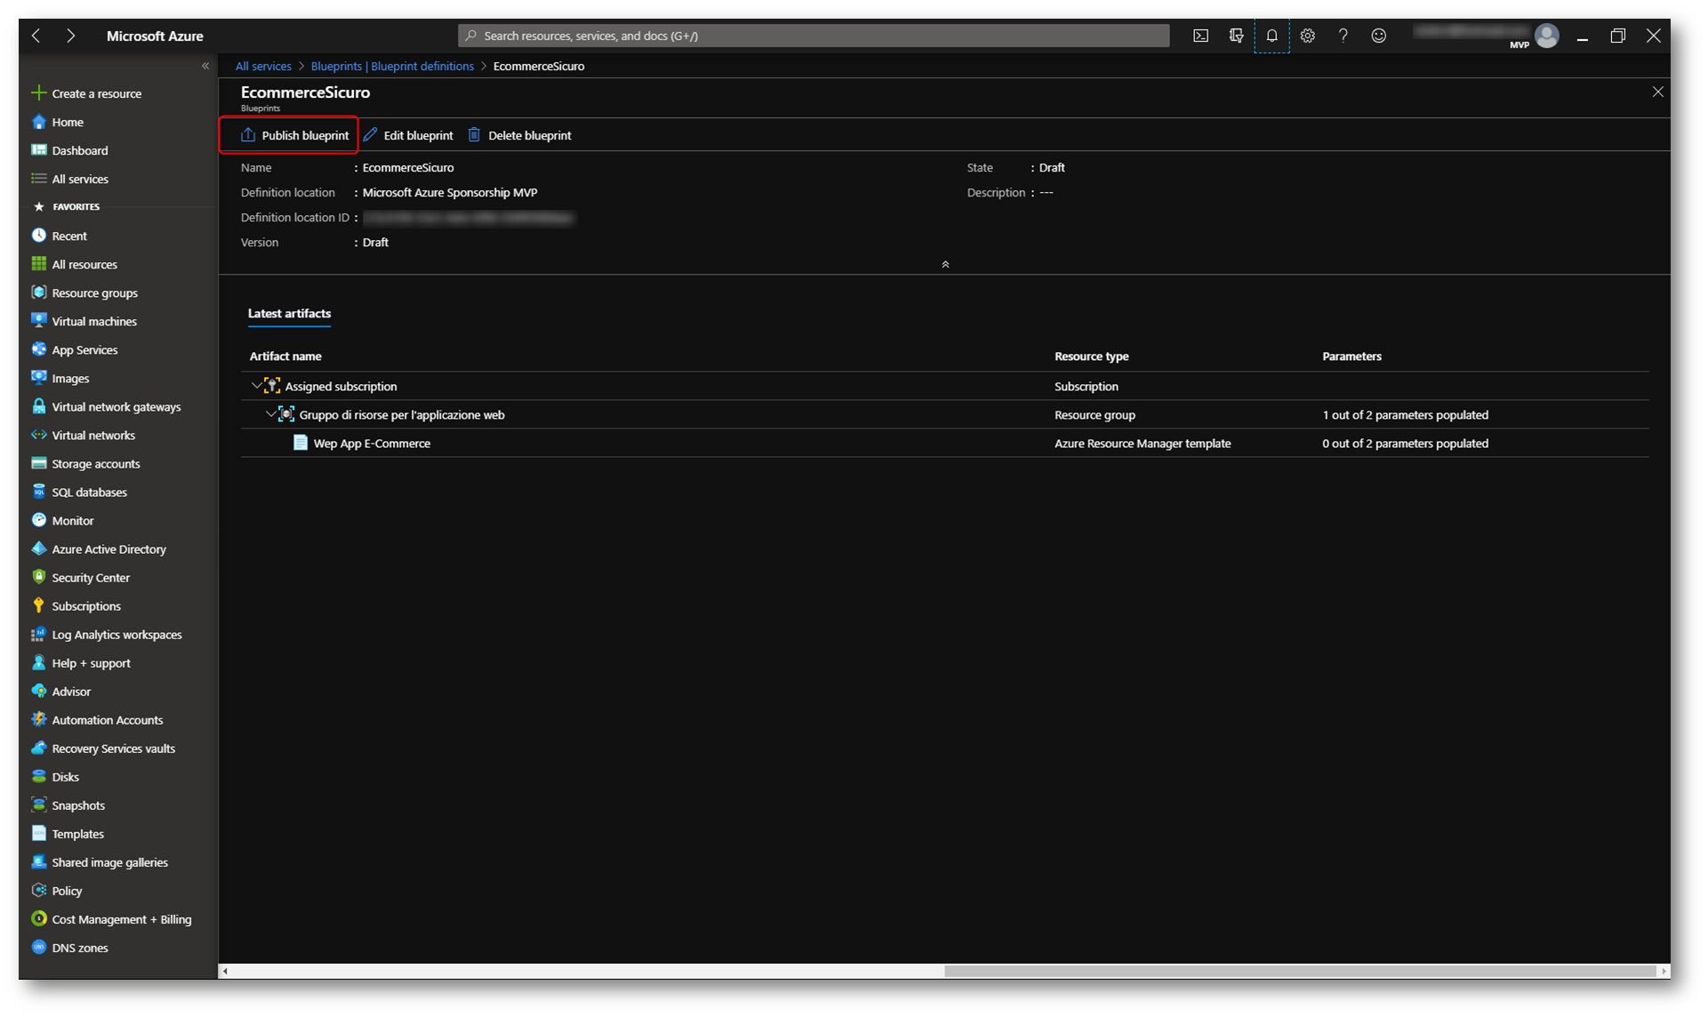Open the notifications bell icon

pos(1271,36)
